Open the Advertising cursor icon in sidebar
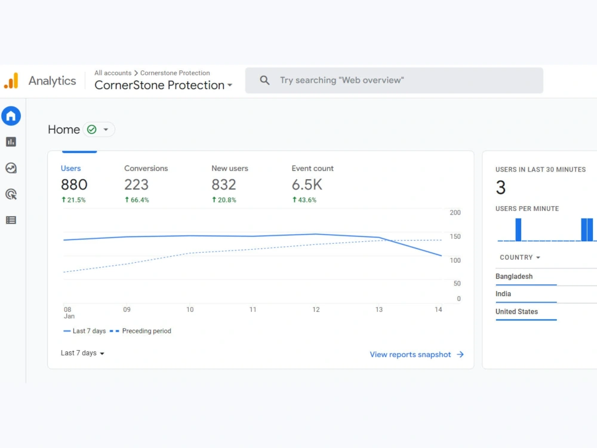Viewport: 597px width, 448px height. pyautogui.click(x=11, y=194)
